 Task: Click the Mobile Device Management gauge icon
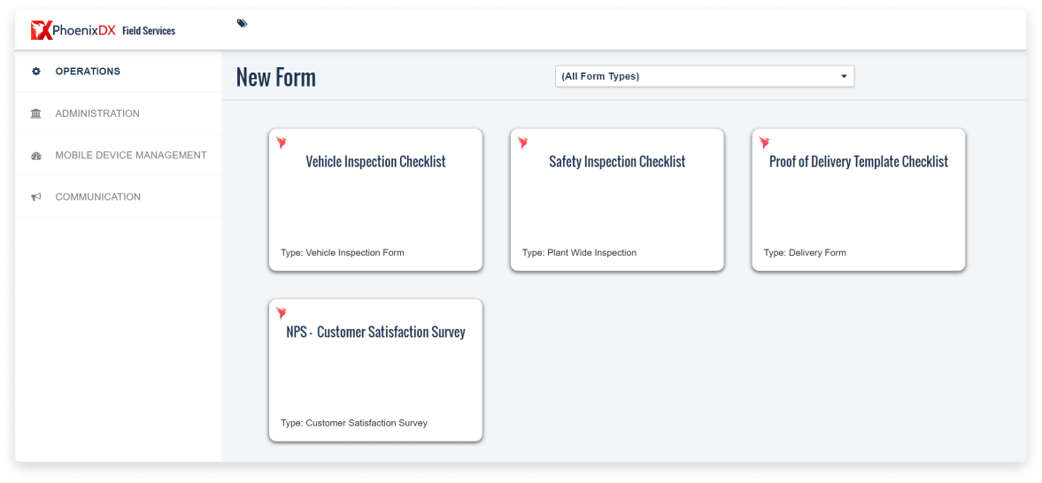tap(36, 156)
